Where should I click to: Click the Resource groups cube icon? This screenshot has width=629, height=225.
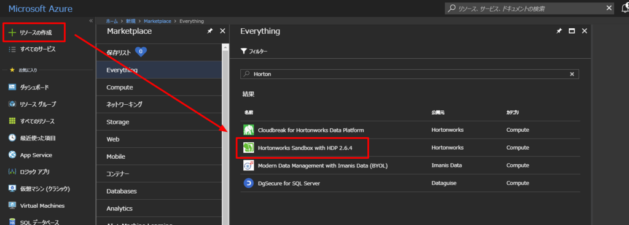(12, 104)
